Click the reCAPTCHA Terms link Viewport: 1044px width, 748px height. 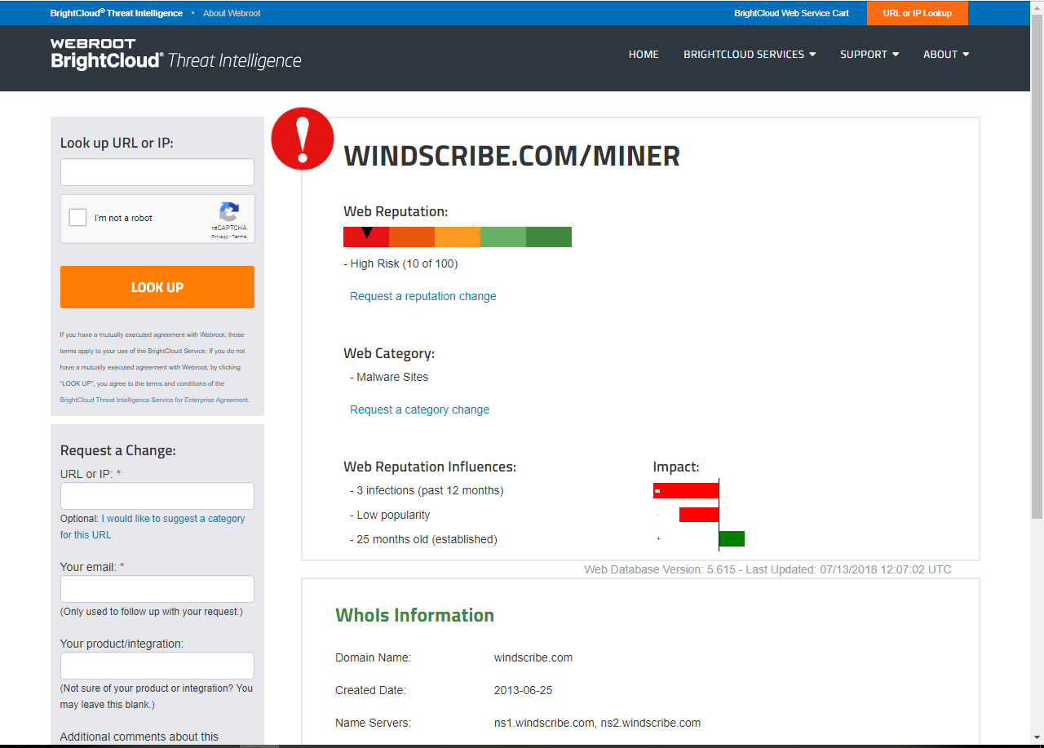click(239, 237)
